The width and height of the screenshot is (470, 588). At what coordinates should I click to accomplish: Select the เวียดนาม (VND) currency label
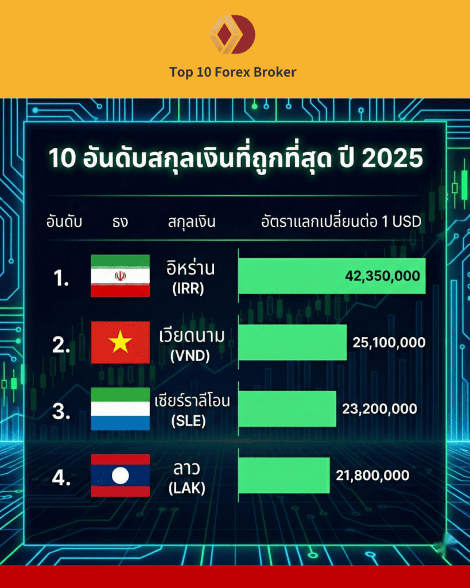pyautogui.click(x=191, y=343)
